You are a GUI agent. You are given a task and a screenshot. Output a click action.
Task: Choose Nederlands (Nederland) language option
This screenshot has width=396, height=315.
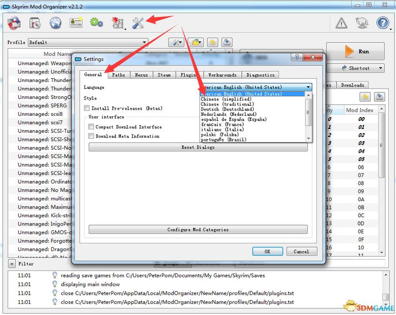(x=252, y=114)
